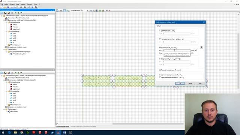240x135 pixels.
Task: Open the Вид menu
Action: pyautogui.click(x=18, y=4)
